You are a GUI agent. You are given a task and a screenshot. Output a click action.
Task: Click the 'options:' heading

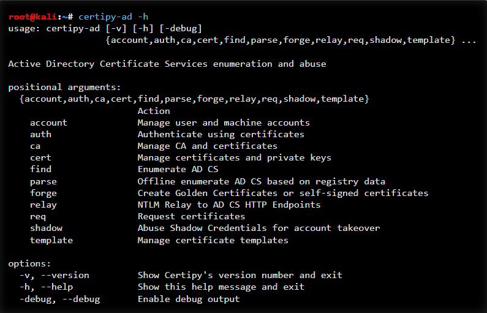coord(29,264)
